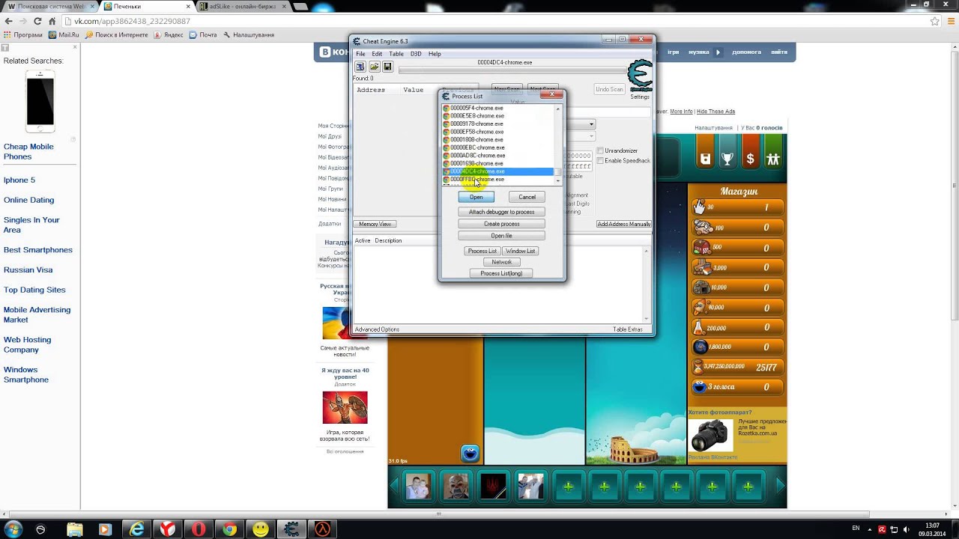The image size is (959, 539).
Task: Click Cancel in the Process List dialog
Action: pyautogui.click(x=527, y=197)
